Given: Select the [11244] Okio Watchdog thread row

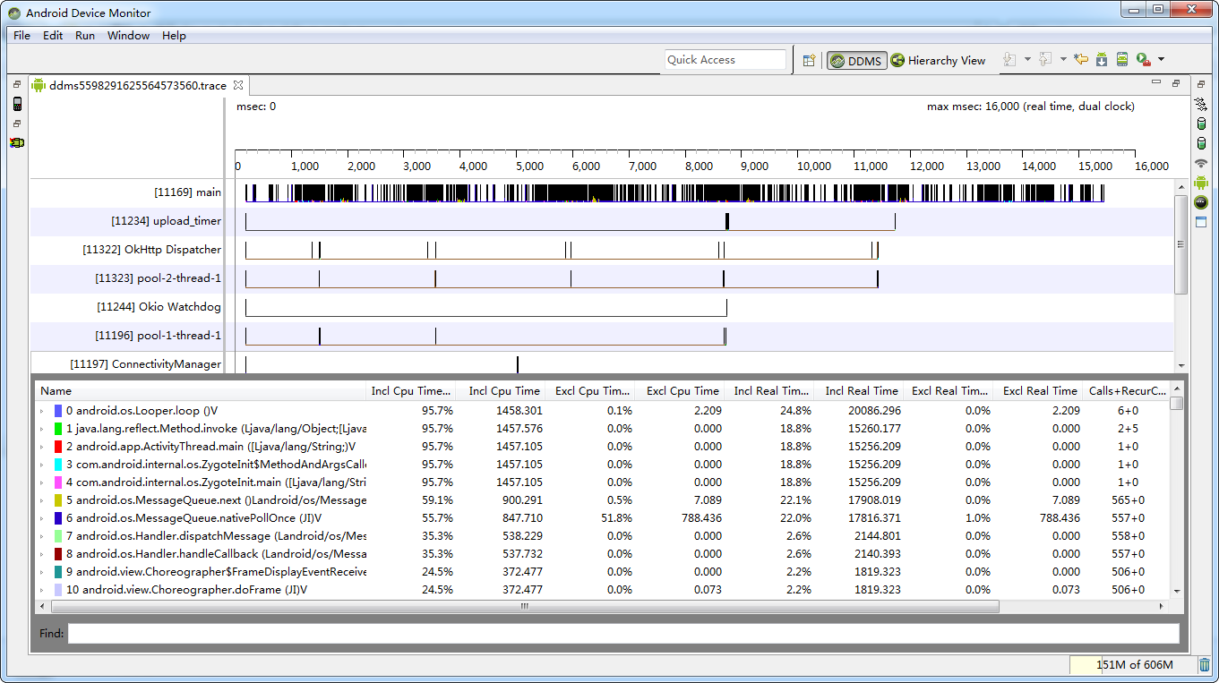Looking at the screenshot, I should pyautogui.click(x=602, y=307).
